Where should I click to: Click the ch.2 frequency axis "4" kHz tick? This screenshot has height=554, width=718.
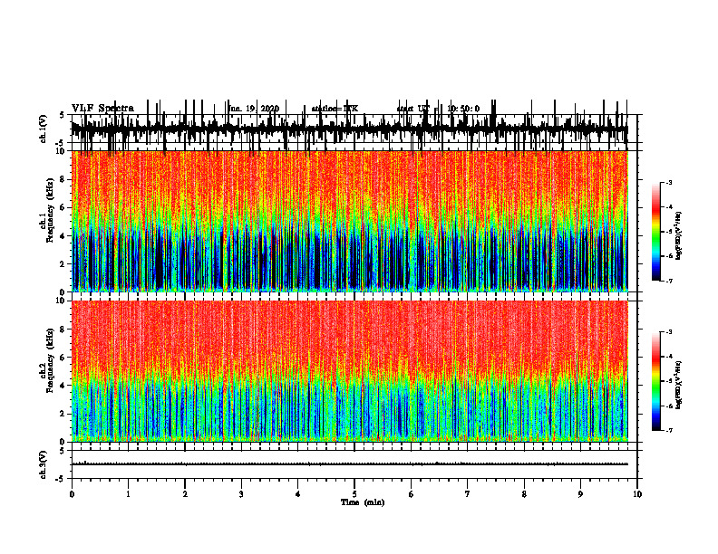point(63,386)
